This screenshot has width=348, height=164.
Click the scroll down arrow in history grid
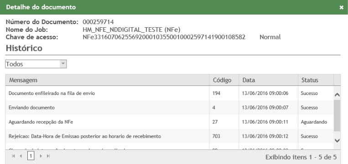tap(337, 140)
